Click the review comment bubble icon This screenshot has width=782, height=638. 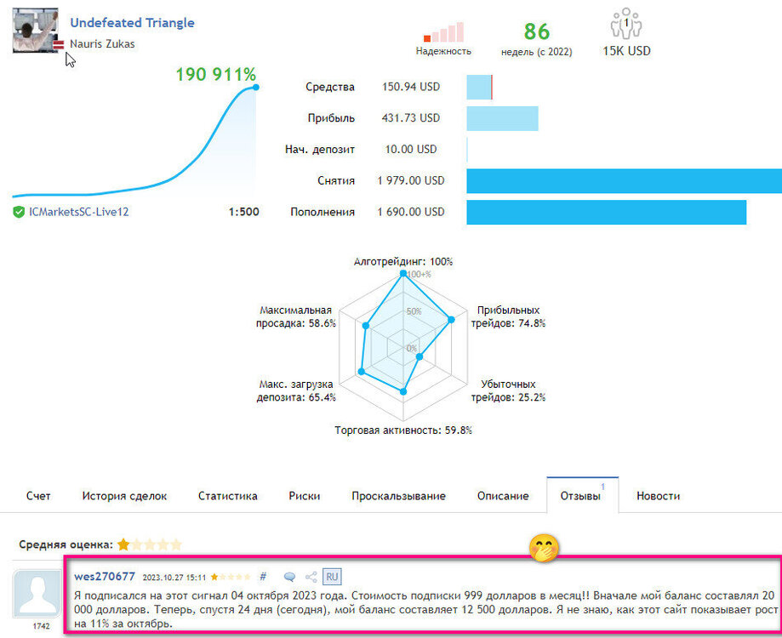289,578
